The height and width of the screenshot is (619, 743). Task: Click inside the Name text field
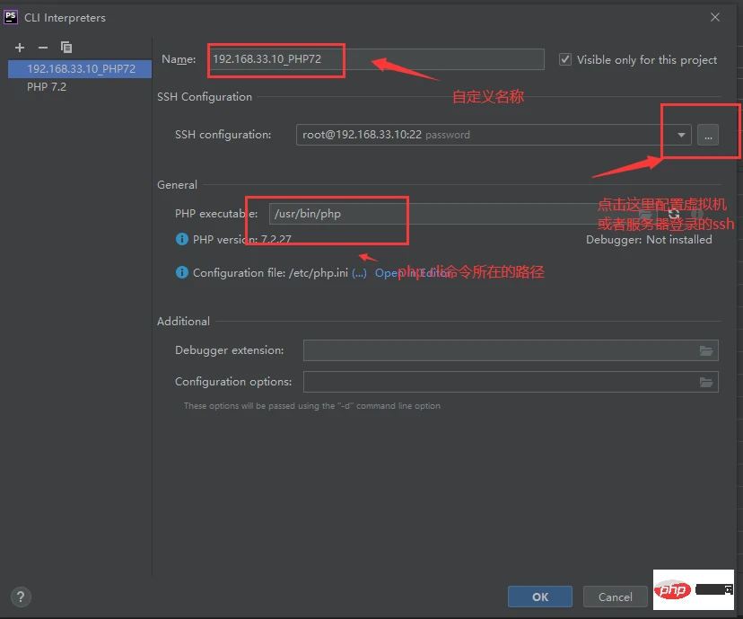pyautogui.click(x=377, y=58)
